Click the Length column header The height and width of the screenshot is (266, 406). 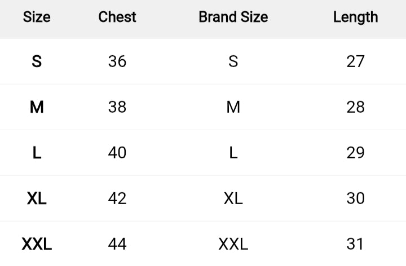pos(355,17)
